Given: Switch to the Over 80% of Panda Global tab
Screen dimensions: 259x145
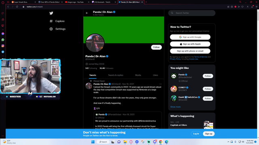Looking at the screenshot, I should coord(50,2).
